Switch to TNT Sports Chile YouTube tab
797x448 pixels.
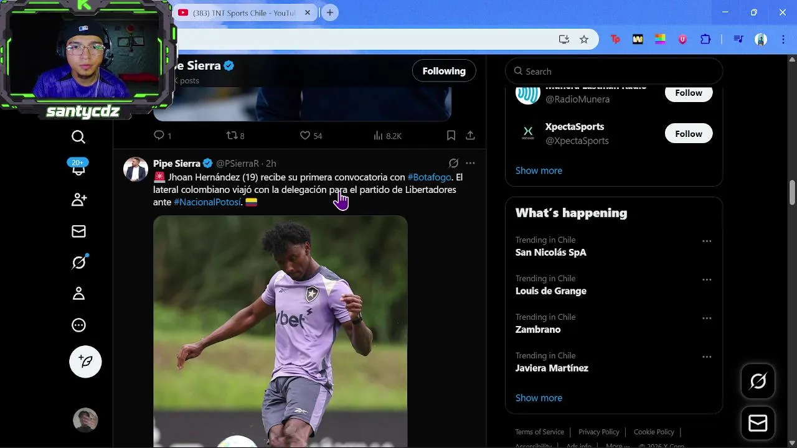click(x=244, y=13)
